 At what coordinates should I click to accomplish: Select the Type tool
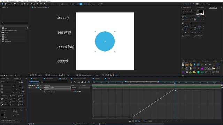pos(28,4)
